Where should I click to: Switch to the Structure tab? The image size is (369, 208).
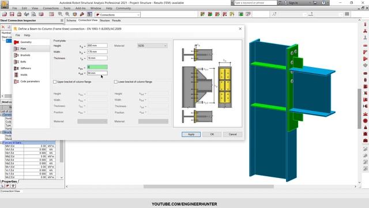click(x=105, y=21)
